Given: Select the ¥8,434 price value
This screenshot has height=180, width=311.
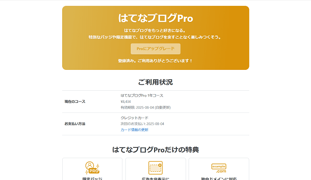Looking at the screenshot, I should [x=125, y=101].
